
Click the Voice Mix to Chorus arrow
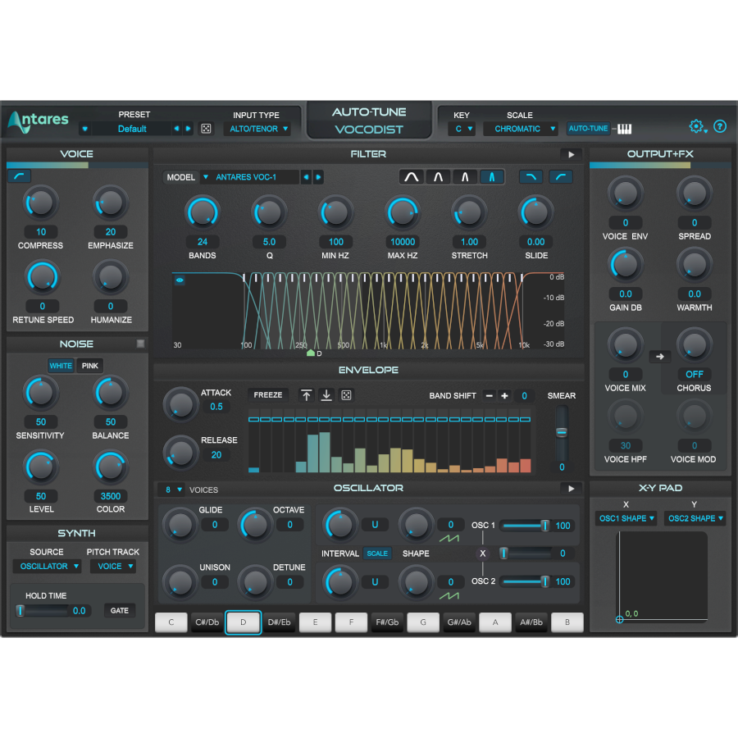(x=660, y=357)
